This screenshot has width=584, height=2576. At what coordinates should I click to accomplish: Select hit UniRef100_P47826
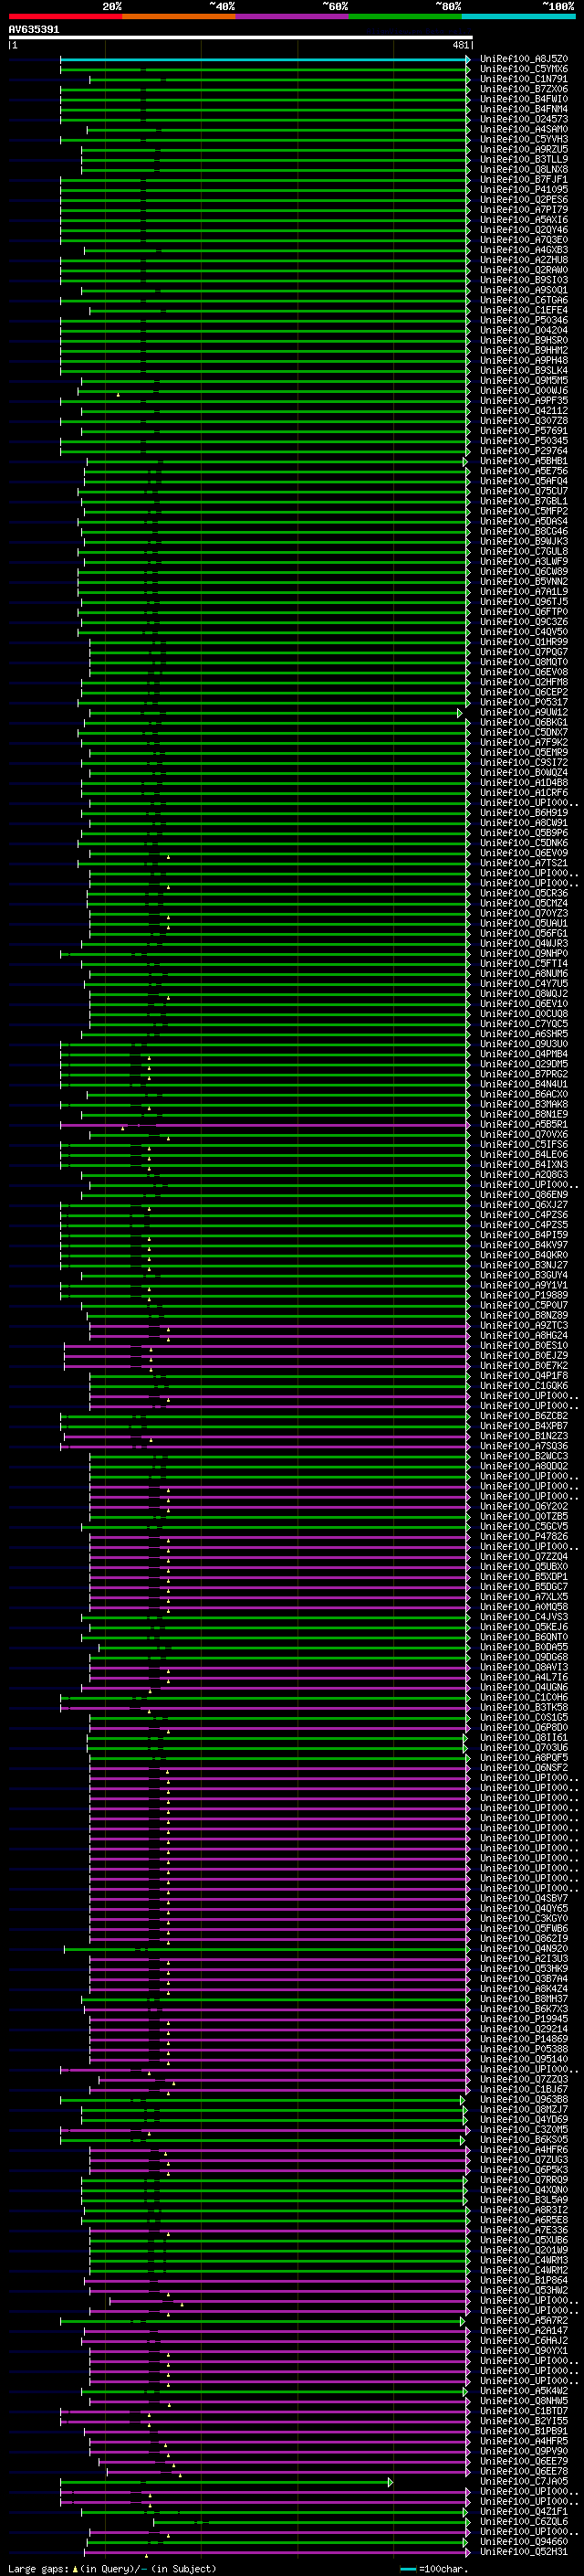tap(524, 1536)
